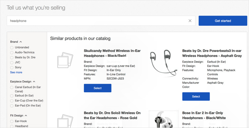249x128 pixels.
Task: Select the Audio-Technica brand filter
Action: [x=12, y=53]
